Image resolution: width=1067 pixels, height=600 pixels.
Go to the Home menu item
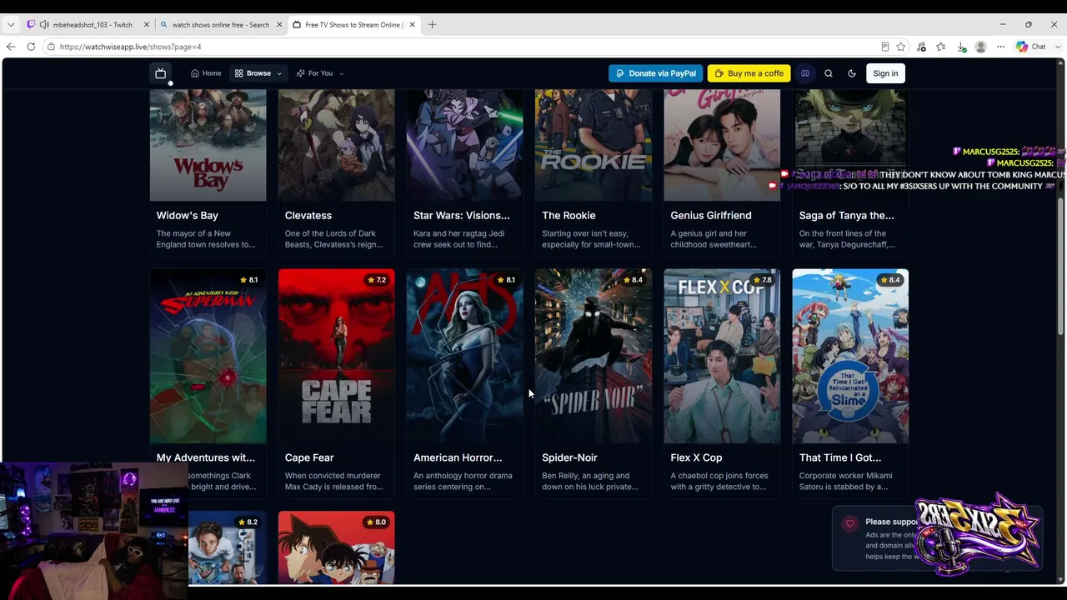point(206,73)
